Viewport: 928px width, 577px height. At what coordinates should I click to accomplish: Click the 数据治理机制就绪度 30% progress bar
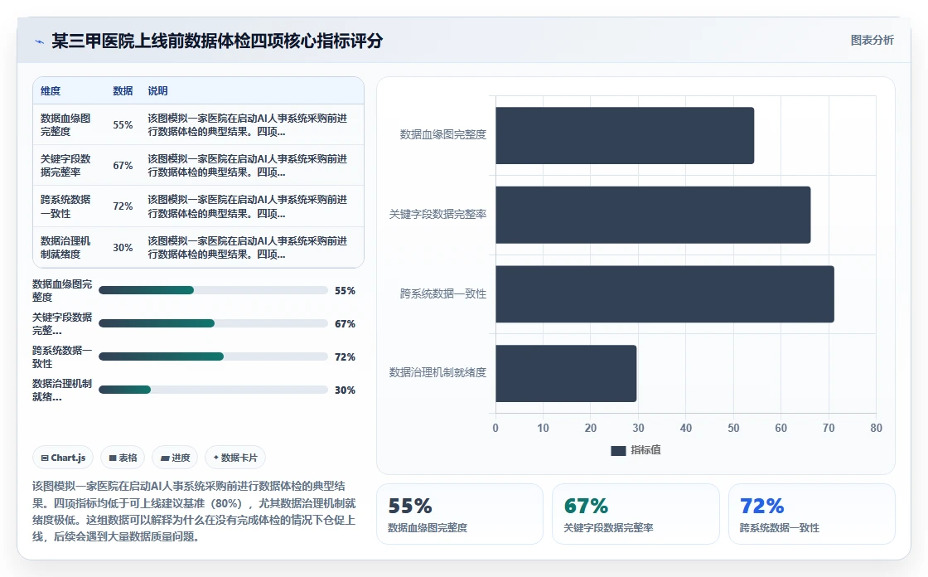pos(213,390)
